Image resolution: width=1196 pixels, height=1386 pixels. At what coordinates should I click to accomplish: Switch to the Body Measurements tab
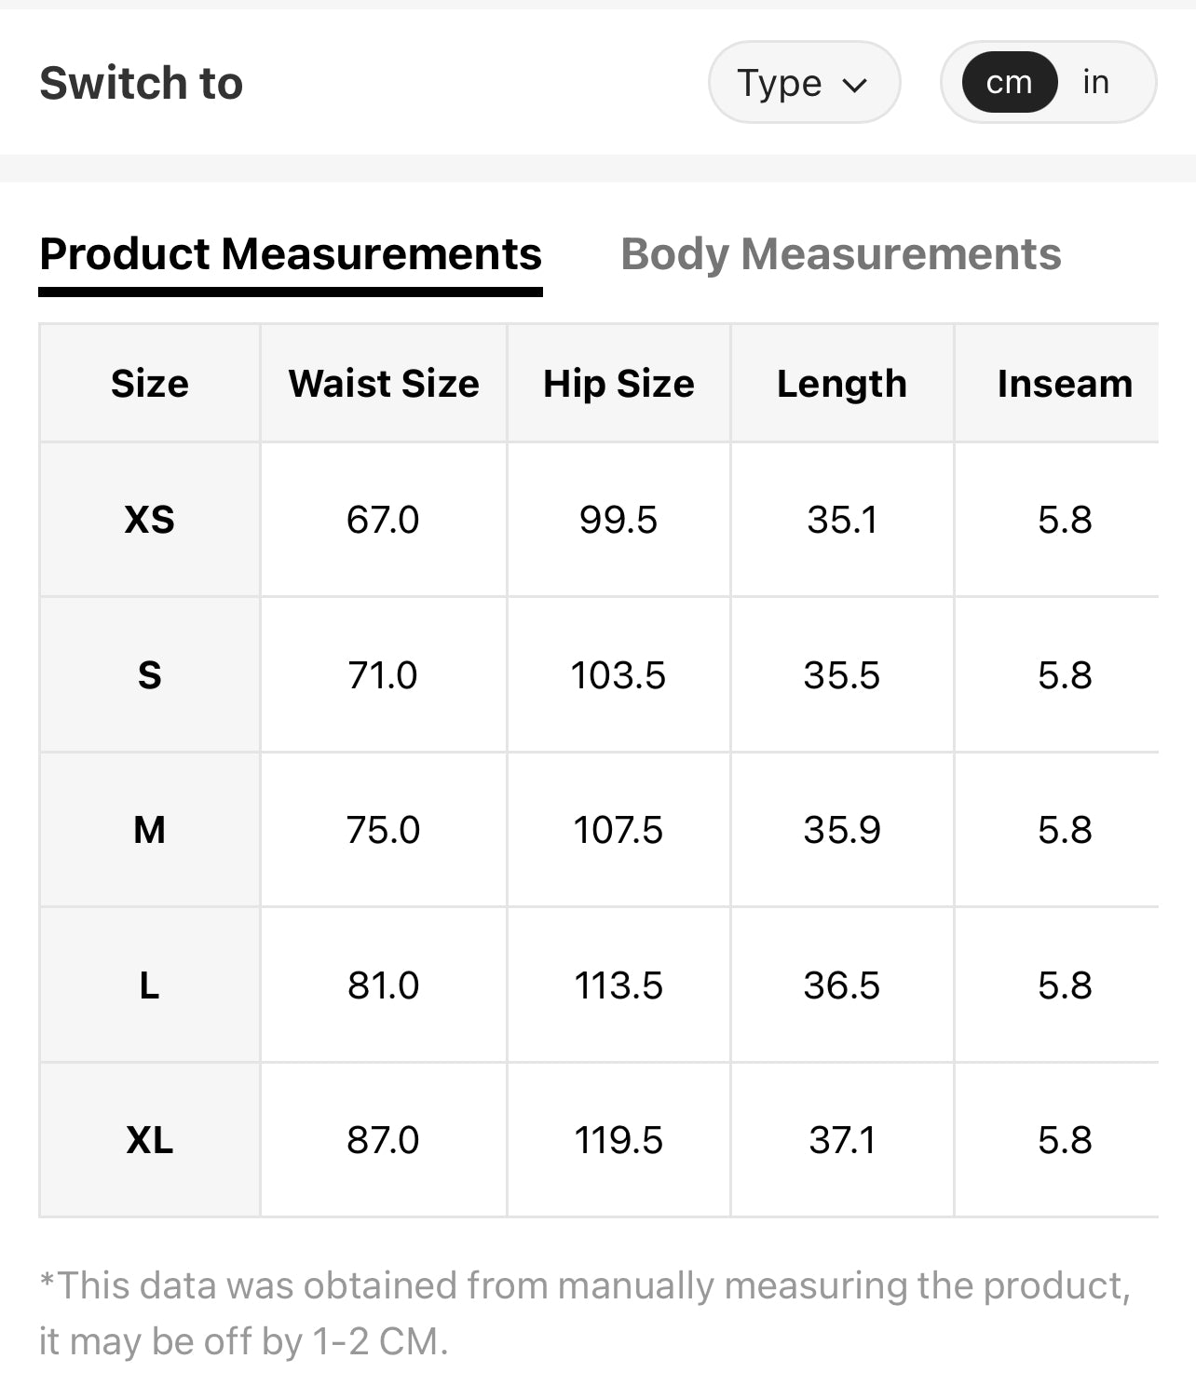[x=840, y=254]
